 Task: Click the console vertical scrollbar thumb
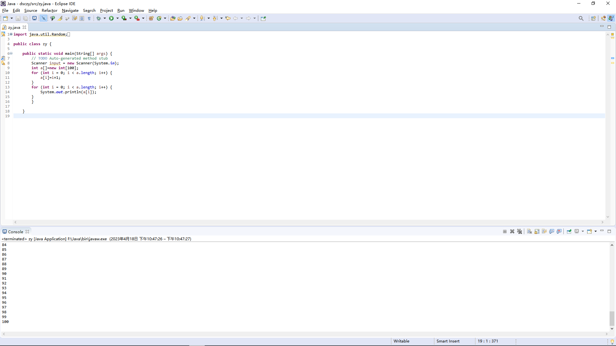[612, 318]
